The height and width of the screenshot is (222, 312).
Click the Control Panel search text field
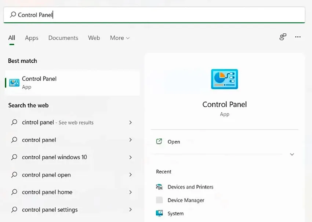click(154, 15)
